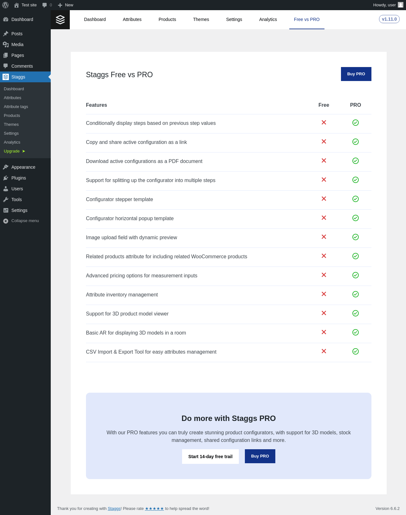
Task: Click green check for CSV Import & Export
Action: [356, 351]
